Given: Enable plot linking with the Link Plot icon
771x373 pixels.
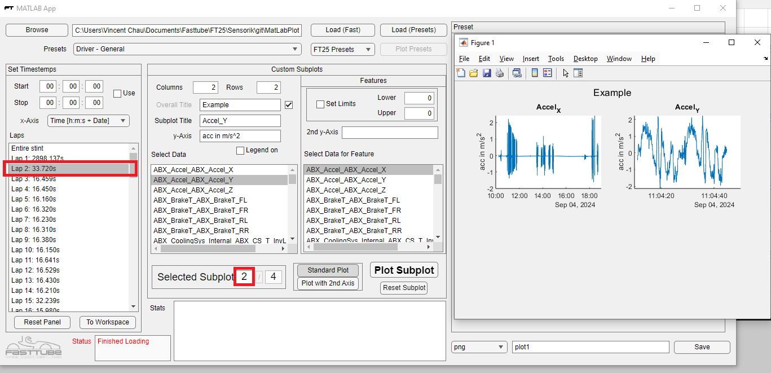Looking at the screenshot, I should tap(517, 73).
